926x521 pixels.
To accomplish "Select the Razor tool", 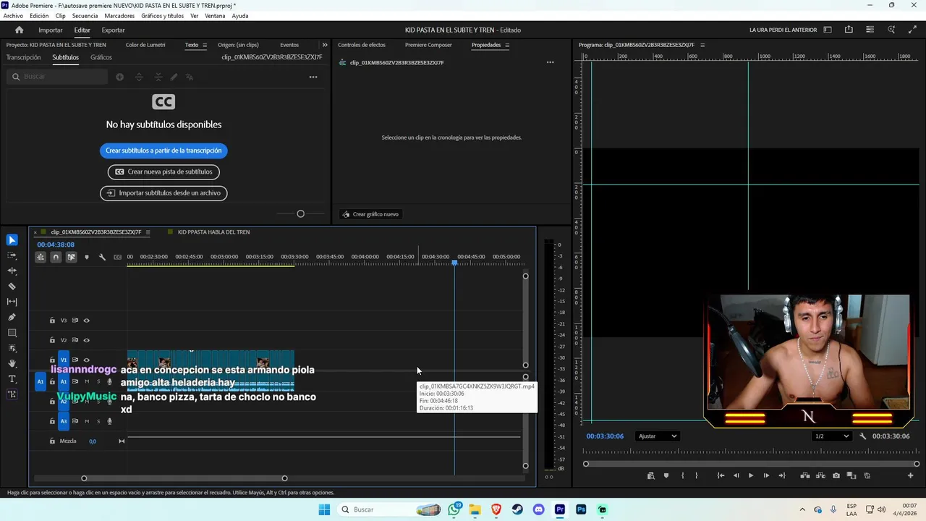I will [x=12, y=287].
